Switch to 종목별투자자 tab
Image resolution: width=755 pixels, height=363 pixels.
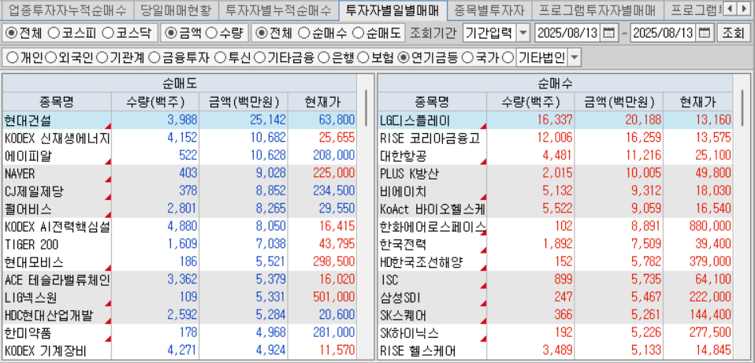(489, 9)
